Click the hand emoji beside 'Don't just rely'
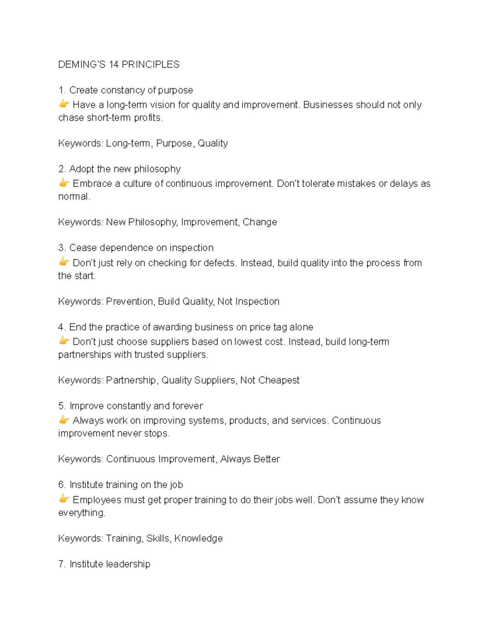496x642 pixels. point(64,262)
